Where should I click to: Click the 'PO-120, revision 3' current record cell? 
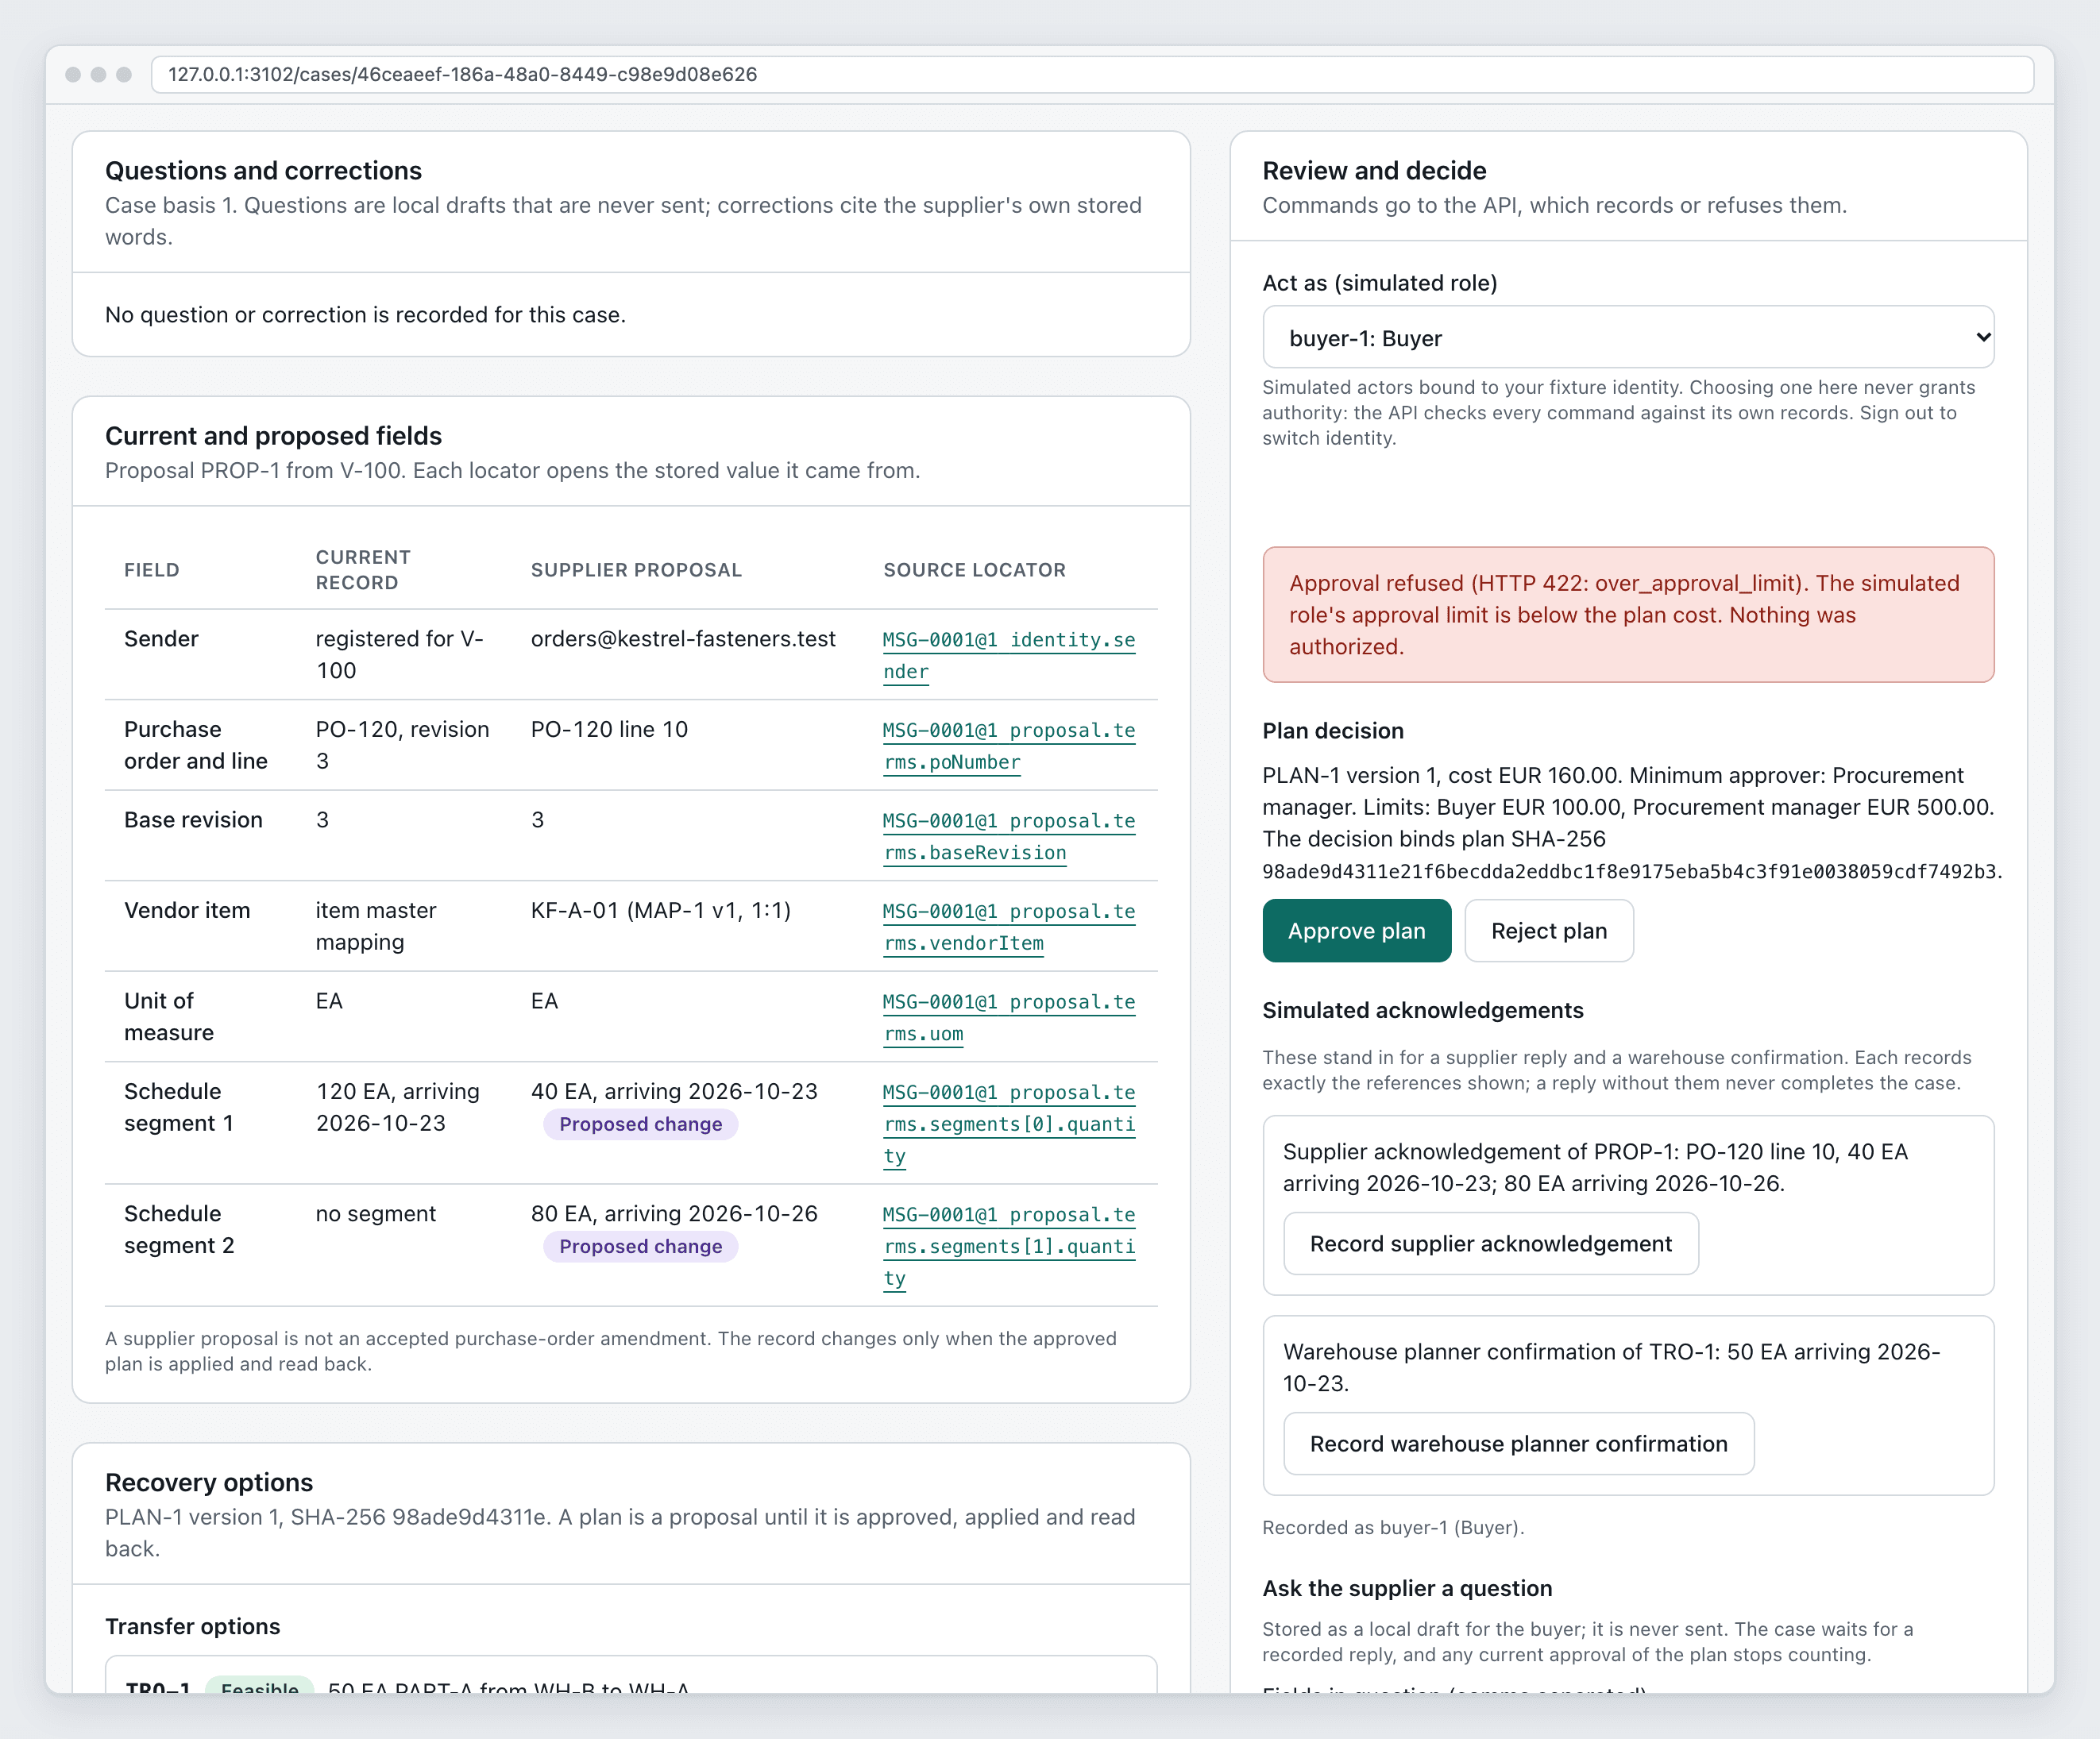pos(402,745)
